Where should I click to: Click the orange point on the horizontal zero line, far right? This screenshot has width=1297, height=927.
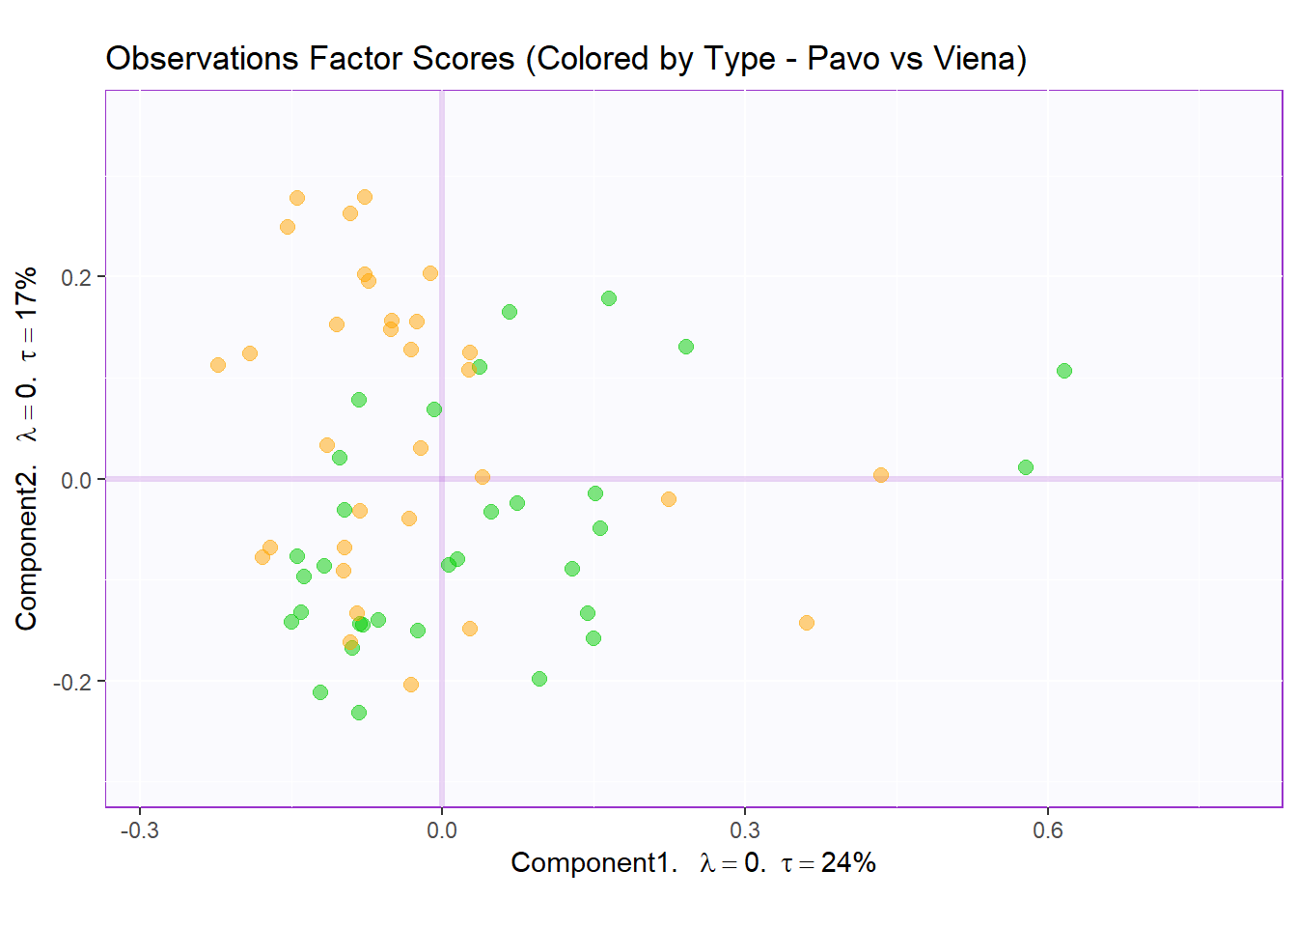880,475
